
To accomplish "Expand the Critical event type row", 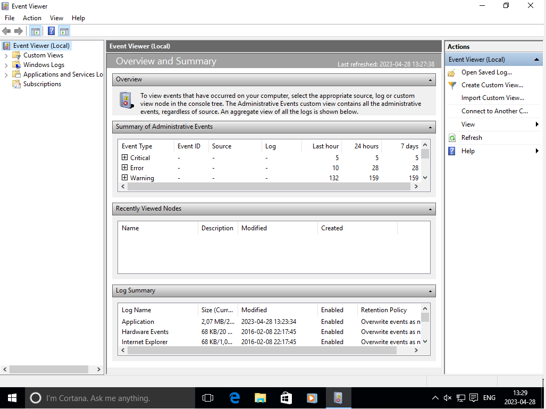I will 125,157.
